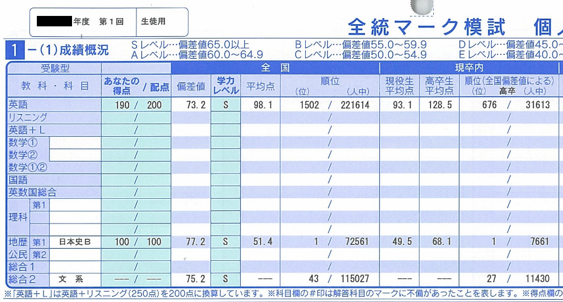Click the English 現役生 average 93.1

[402, 105]
